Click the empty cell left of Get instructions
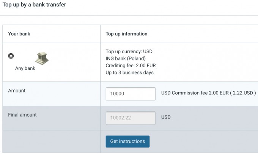Viewport: 258px width, 154px height. pos(52,142)
